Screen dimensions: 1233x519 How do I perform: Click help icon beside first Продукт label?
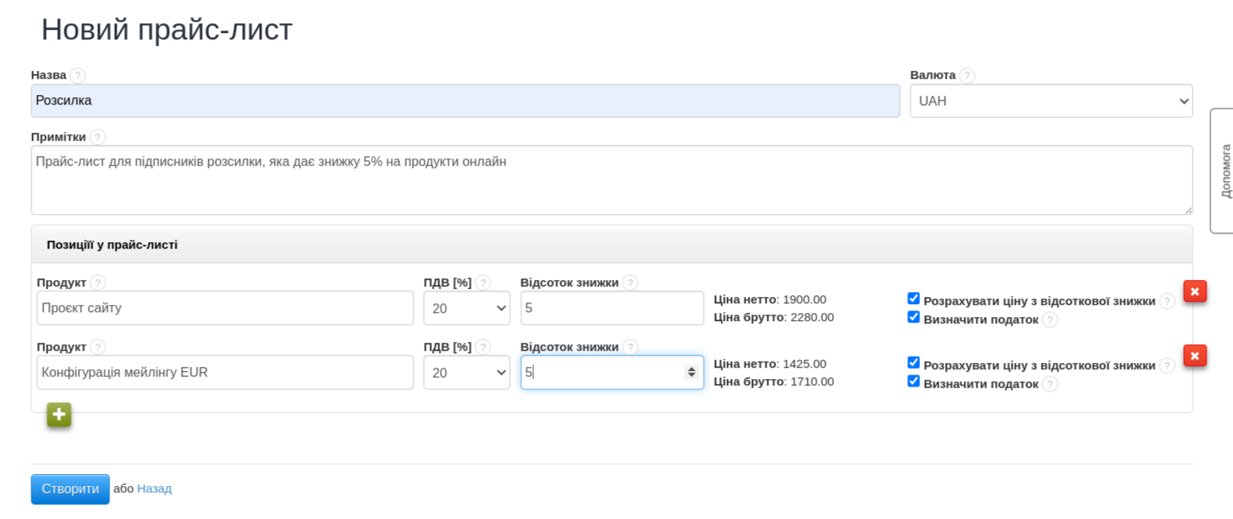(x=97, y=282)
